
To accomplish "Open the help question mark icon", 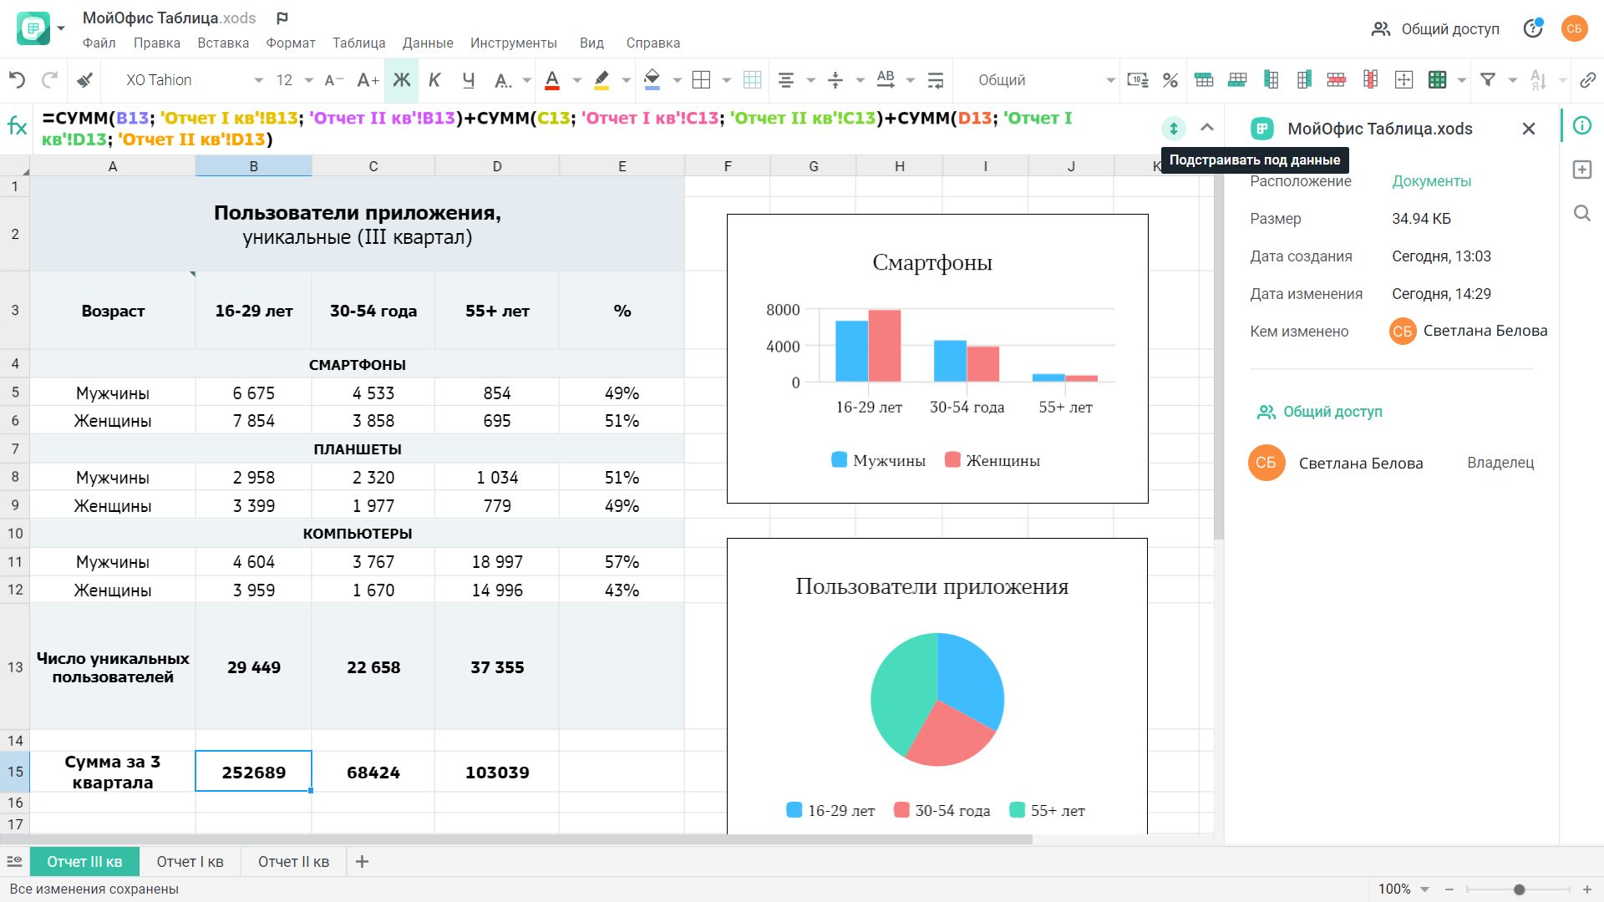I will click(1533, 28).
